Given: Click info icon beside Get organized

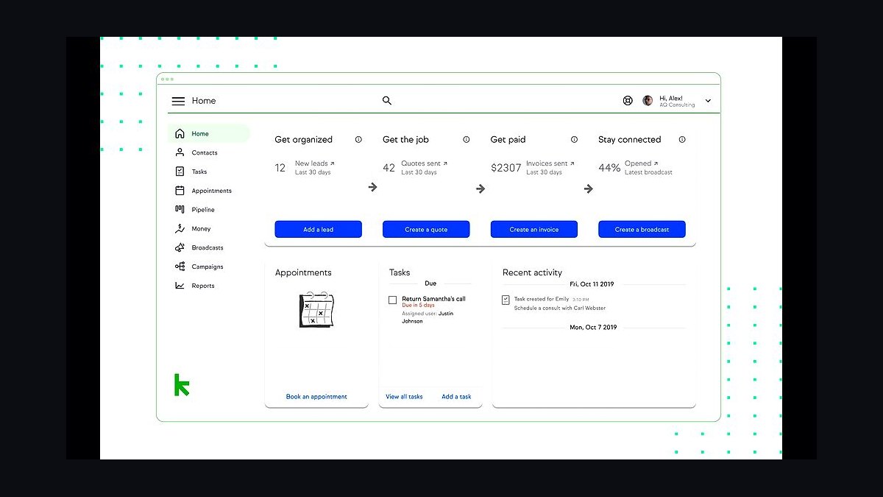Looking at the screenshot, I should tap(358, 139).
